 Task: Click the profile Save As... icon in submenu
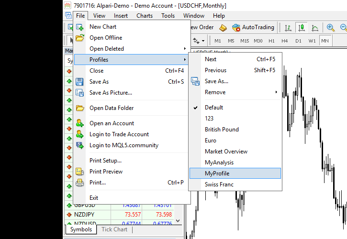pos(195,81)
